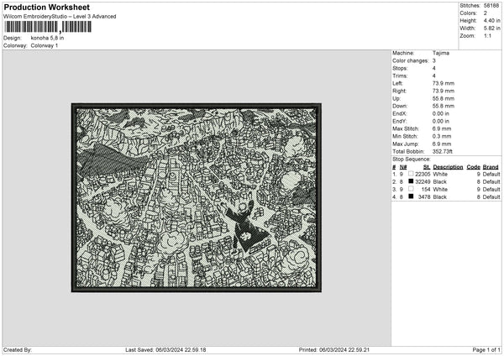Click the Tajima machine value
Image resolution: width=504 pixels, height=356 pixels.
[x=440, y=53]
